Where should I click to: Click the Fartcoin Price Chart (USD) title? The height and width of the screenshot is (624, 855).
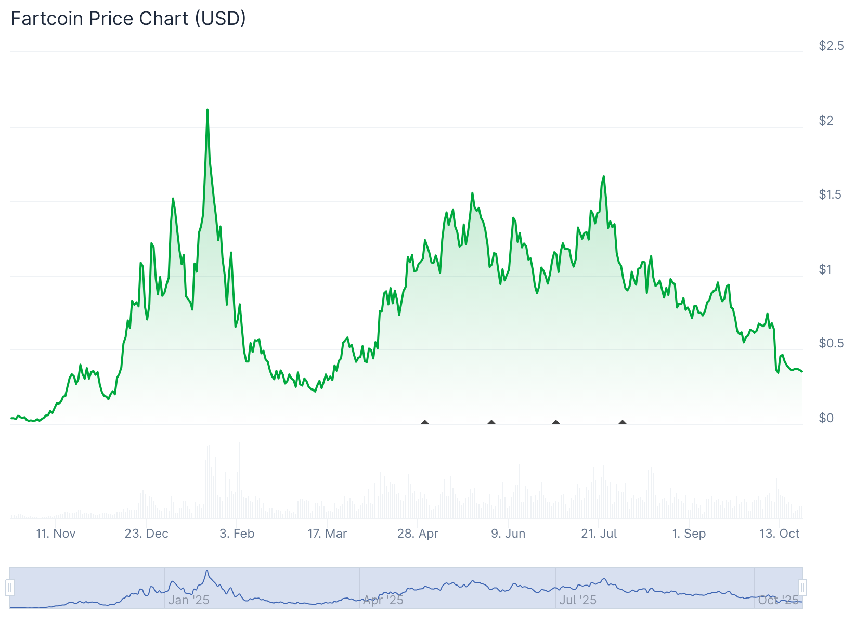128,19
